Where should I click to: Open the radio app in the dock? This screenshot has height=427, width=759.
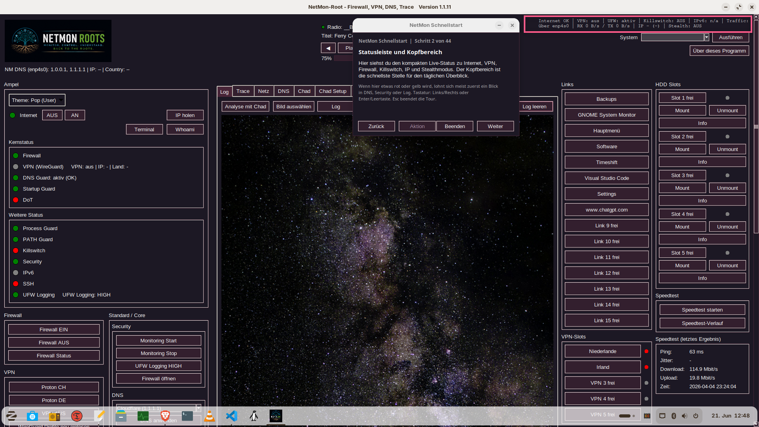pos(55,416)
